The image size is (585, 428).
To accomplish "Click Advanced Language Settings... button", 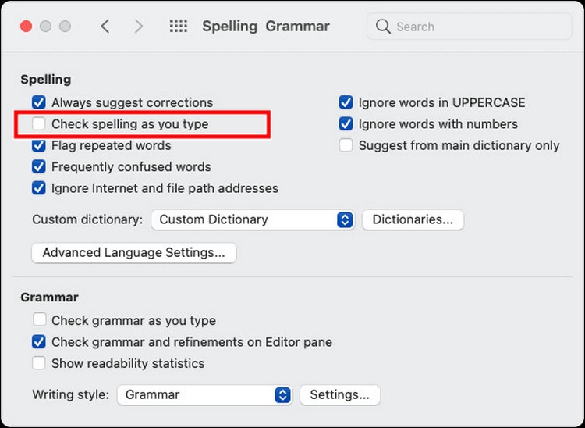I will (134, 253).
